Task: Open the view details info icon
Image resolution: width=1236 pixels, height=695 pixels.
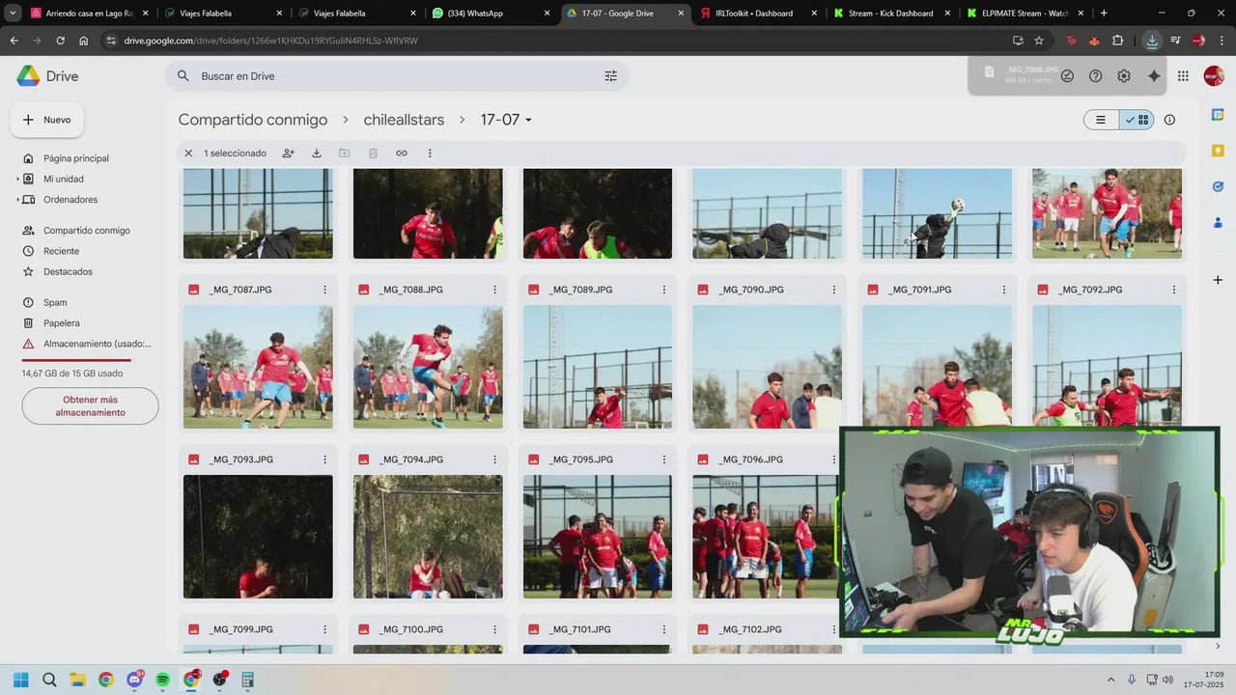Action: point(1169,120)
